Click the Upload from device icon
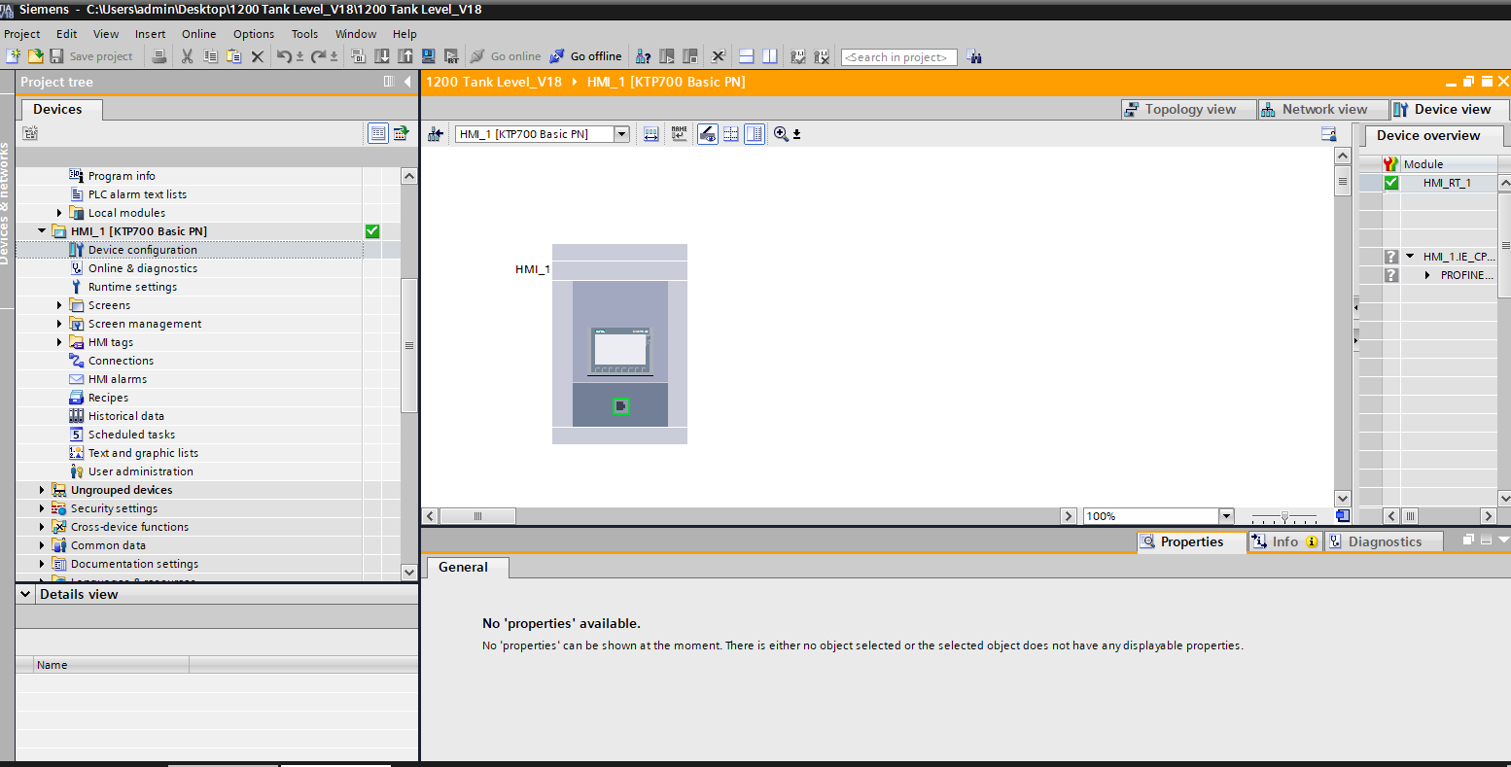The width and height of the screenshot is (1511, 767). 405,56
